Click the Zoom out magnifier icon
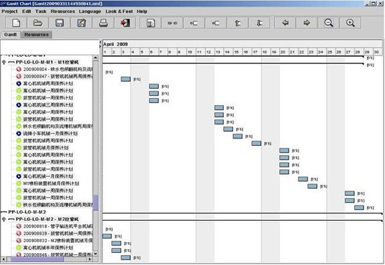The width and height of the screenshot is (385, 265). [329, 23]
